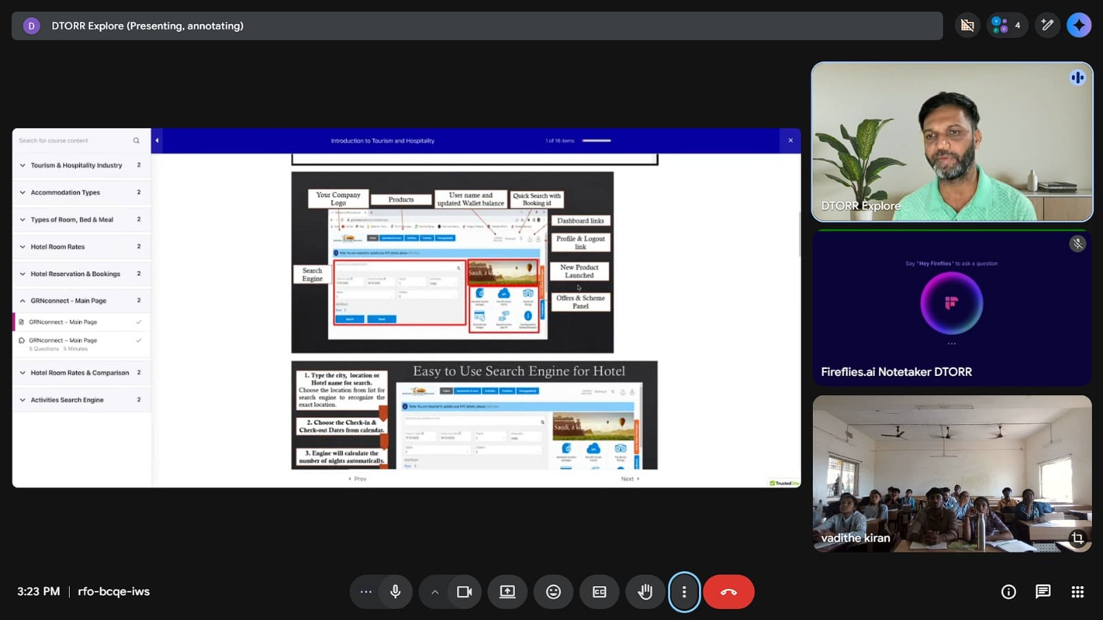Image resolution: width=1103 pixels, height=620 pixels.
Task: Open the emoji reactions button
Action: click(x=553, y=592)
